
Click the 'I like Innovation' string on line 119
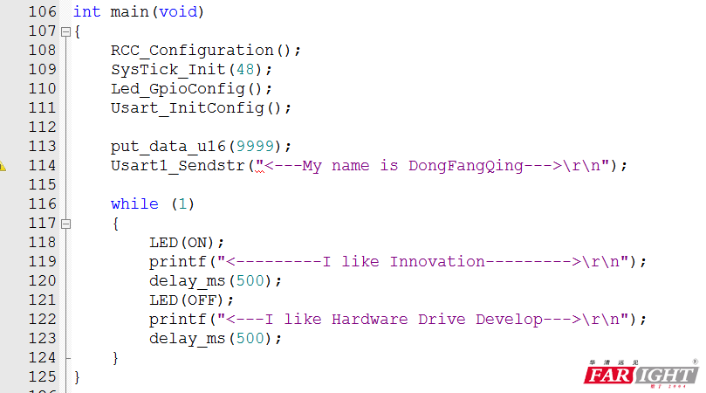404,262
